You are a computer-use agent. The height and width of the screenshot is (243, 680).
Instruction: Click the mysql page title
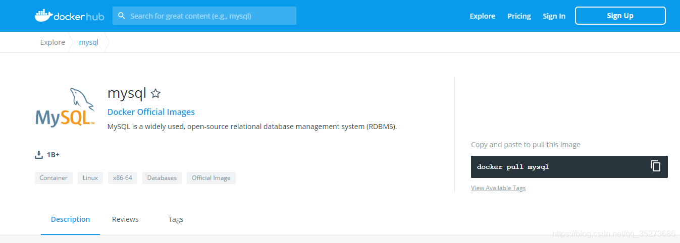click(127, 93)
